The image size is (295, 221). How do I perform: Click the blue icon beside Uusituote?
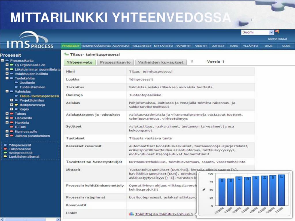tap(16, 83)
